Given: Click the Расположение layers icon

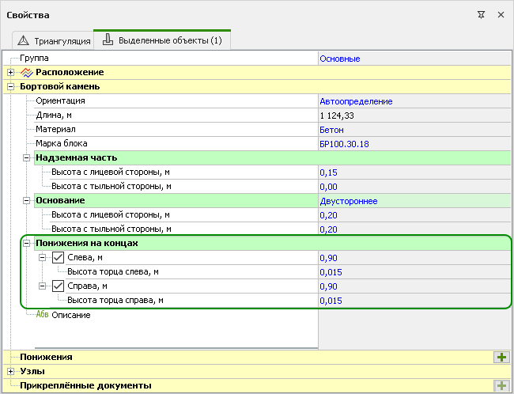Looking at the screenshot, I should 25,72.
